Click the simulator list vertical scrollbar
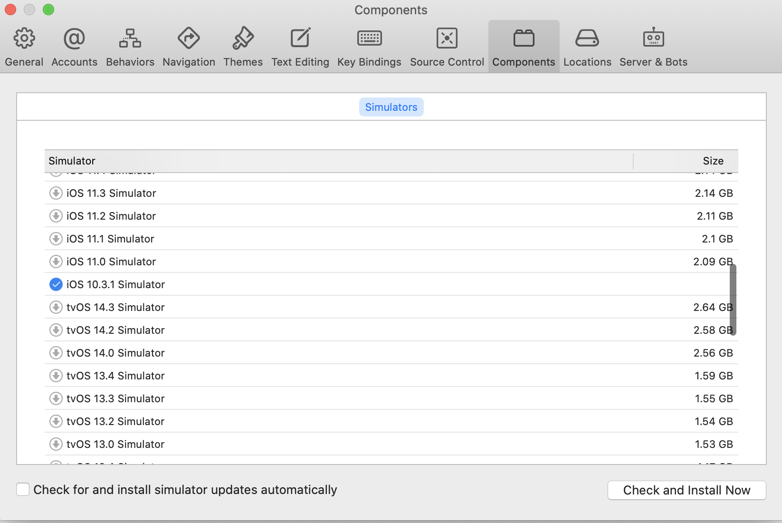 click(x=733, y=300)
